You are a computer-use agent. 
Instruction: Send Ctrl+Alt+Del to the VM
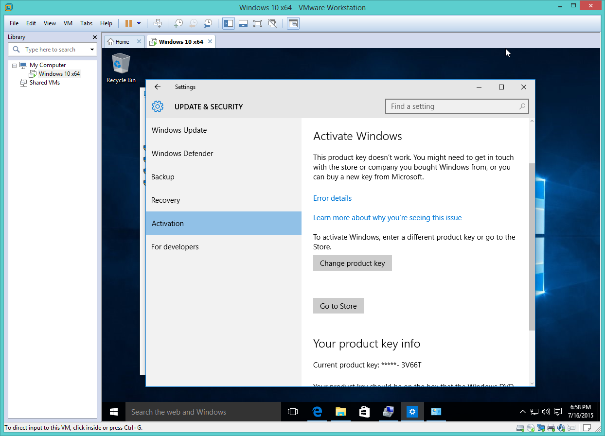[x=158, y=23]
